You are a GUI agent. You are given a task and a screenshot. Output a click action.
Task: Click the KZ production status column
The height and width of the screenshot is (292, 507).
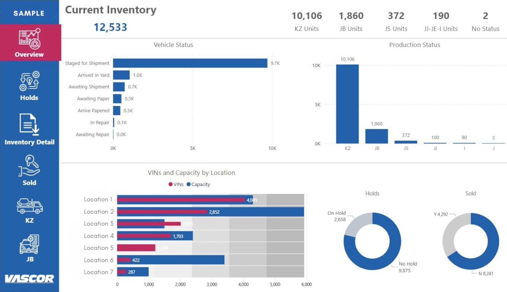pyautogui.click(x=347, y=104)
